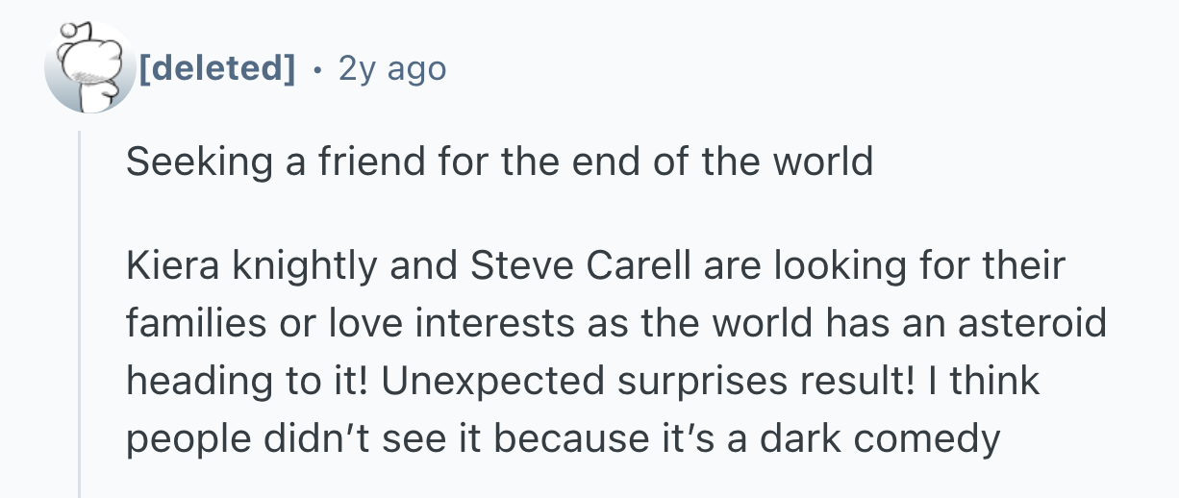Click the name "Kiera knightly" in the comment

tap(250, 265)
